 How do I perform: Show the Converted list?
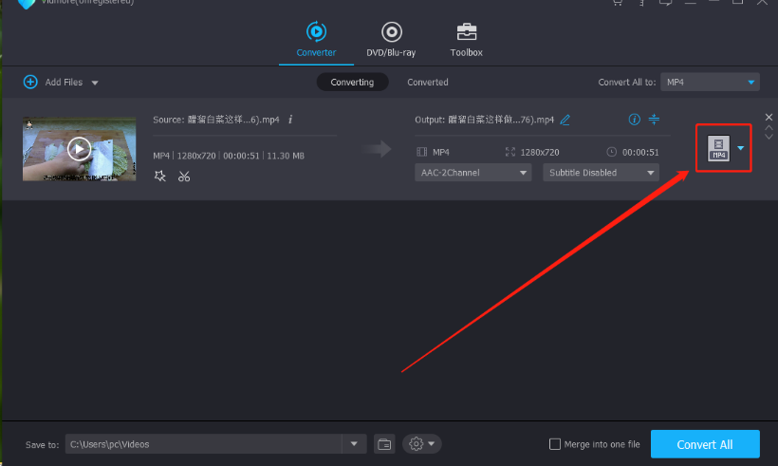(x=428, y=82)
